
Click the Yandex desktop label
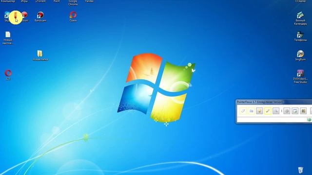[x=89, y=1]
